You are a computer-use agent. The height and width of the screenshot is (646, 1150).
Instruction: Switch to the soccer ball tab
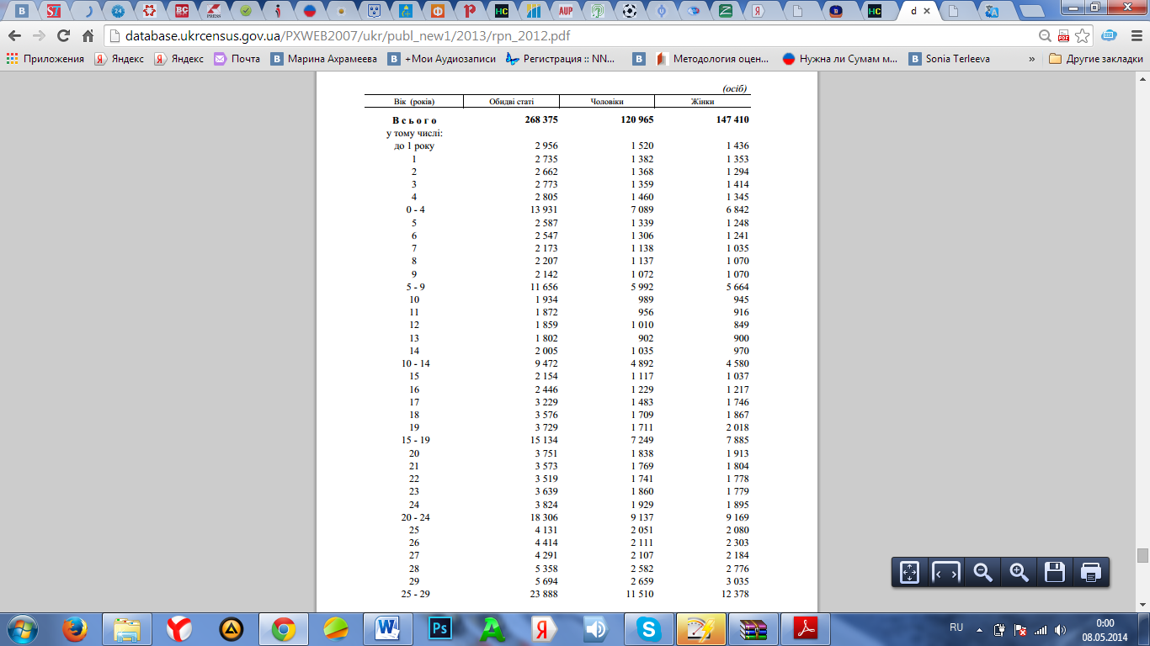click(631, 11)
